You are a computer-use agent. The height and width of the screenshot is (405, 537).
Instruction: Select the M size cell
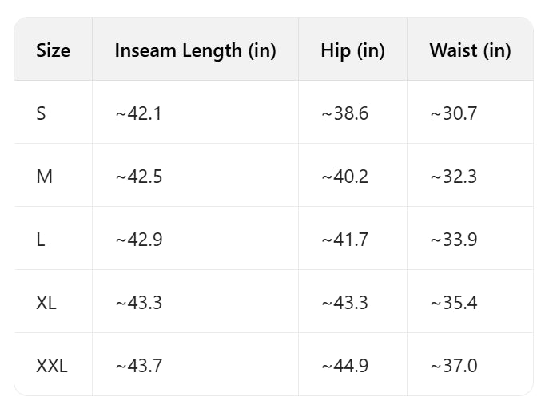(44, 177)
